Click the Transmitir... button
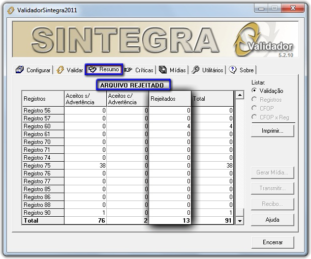Screen dimensions: 311x259 pos(273,188)
